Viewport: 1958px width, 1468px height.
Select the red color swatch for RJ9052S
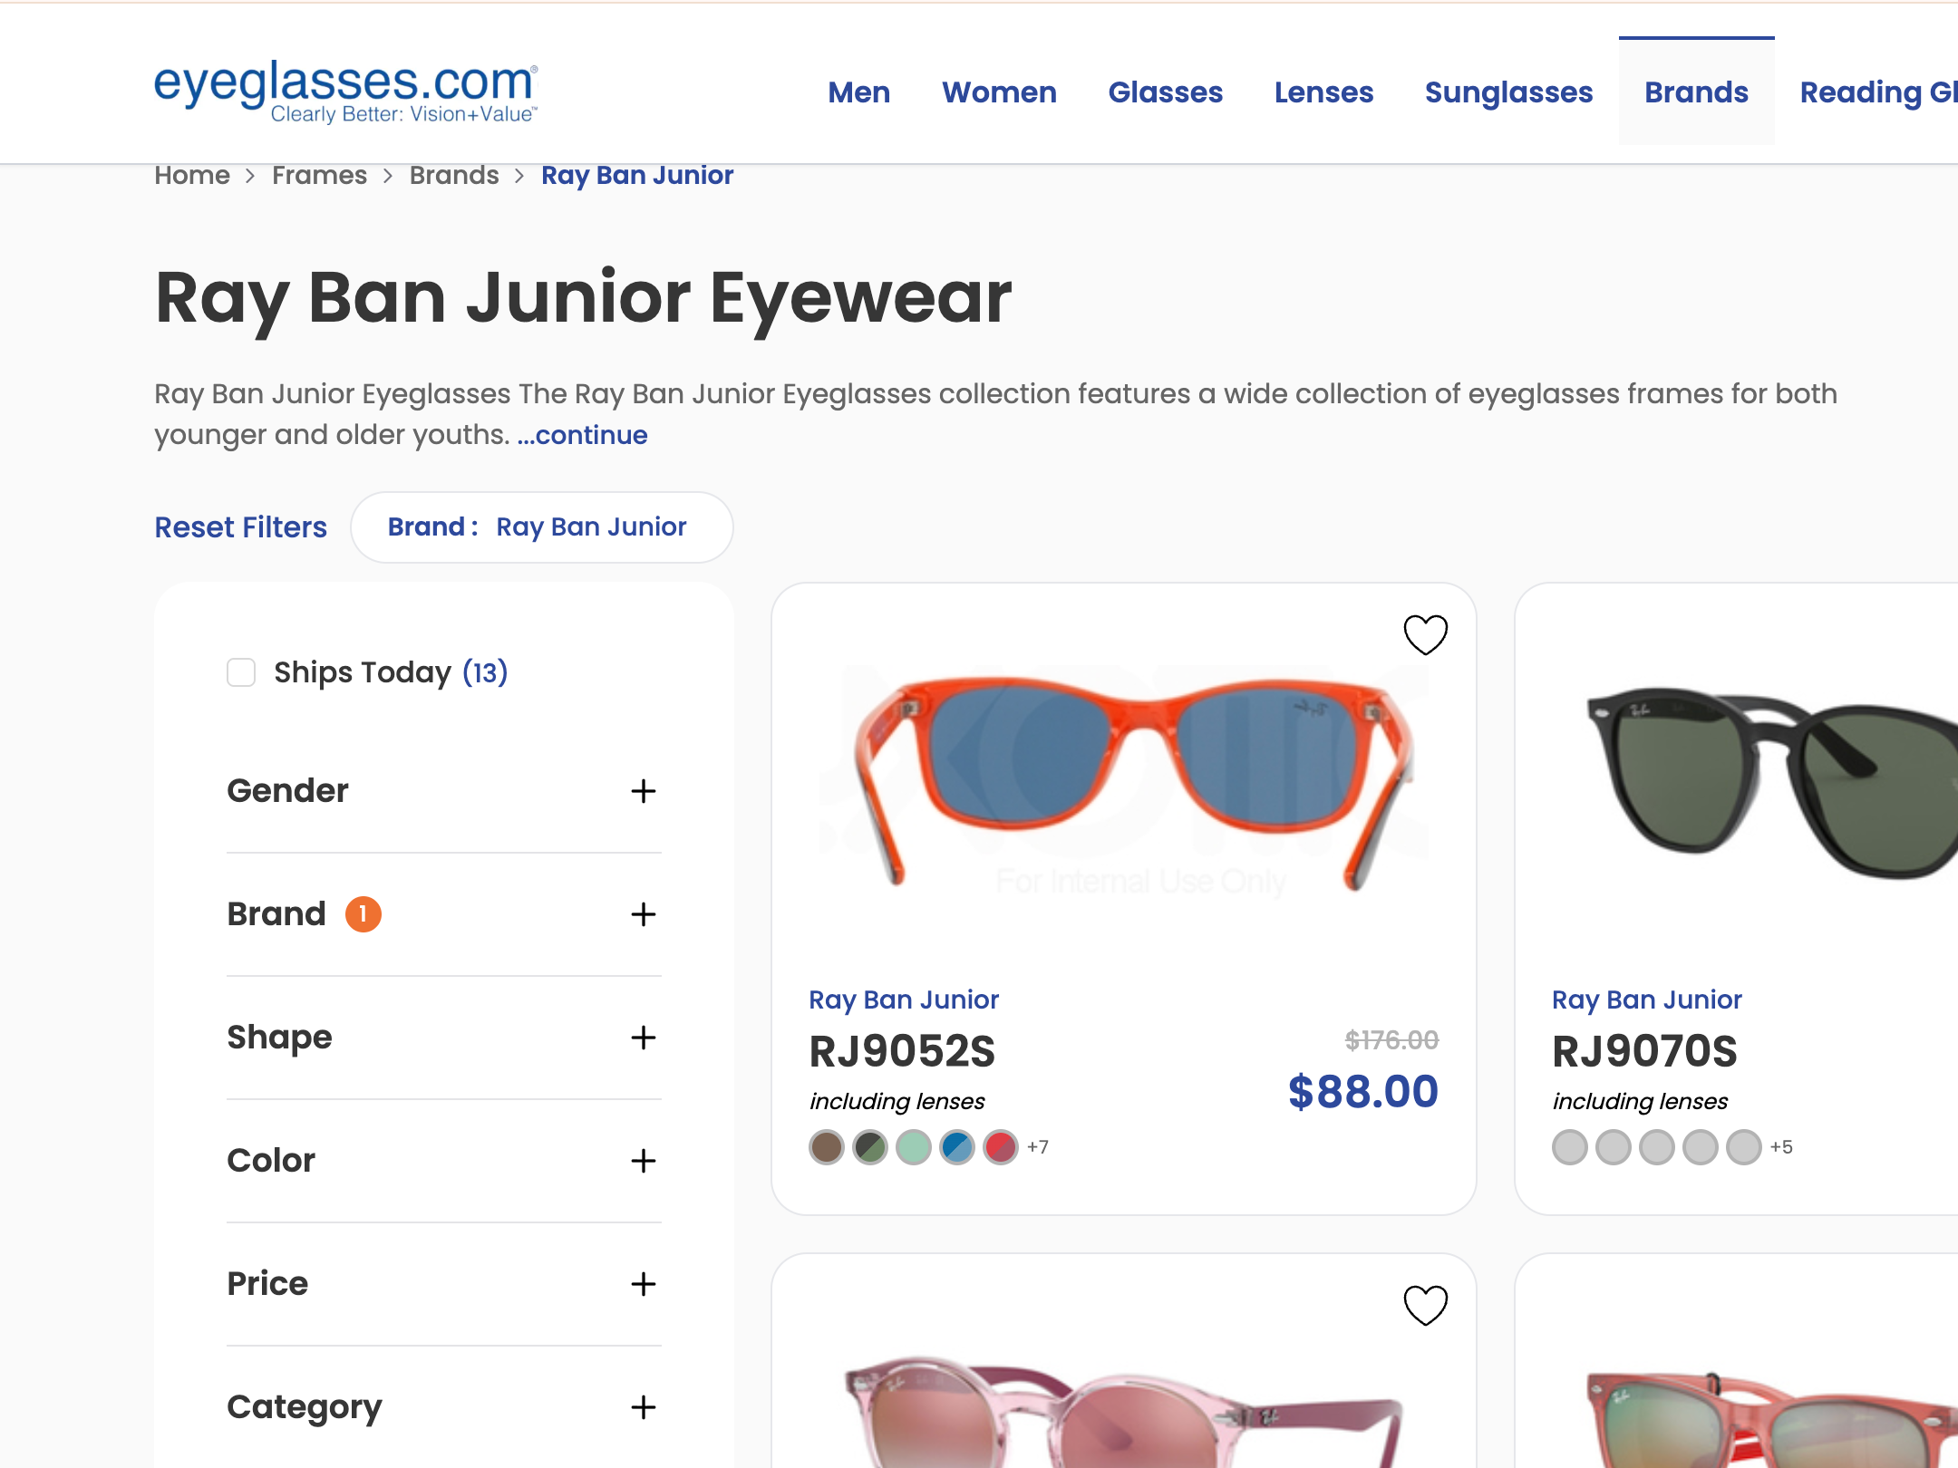1000,1147
